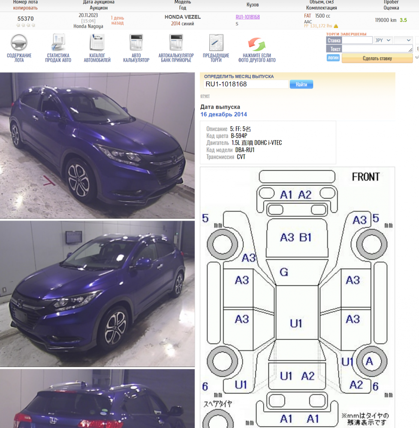Click the 'Сделать ставку' button

[x=377, y=58]
